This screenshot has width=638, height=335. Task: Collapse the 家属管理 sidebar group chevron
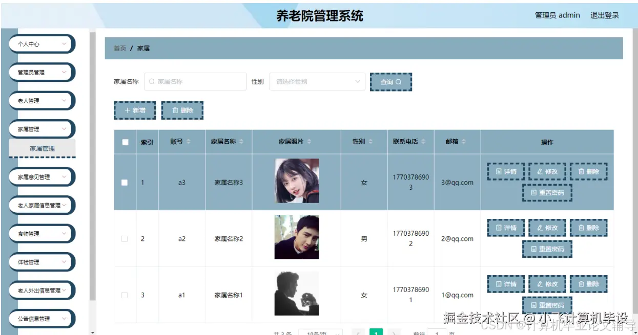(64, 129)
